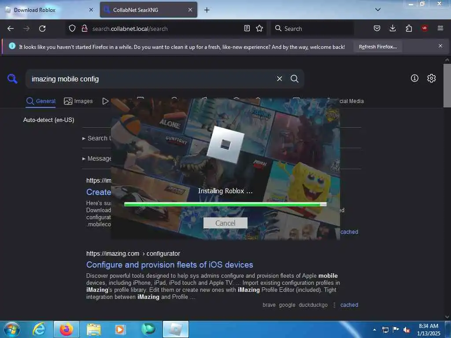Click the Roblox install progress bar

pyautogui.click(x=225, y=204)
